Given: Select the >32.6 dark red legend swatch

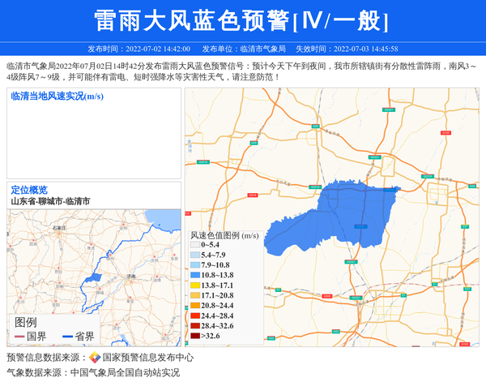Looking at the screenshot, I should [195, 336].
